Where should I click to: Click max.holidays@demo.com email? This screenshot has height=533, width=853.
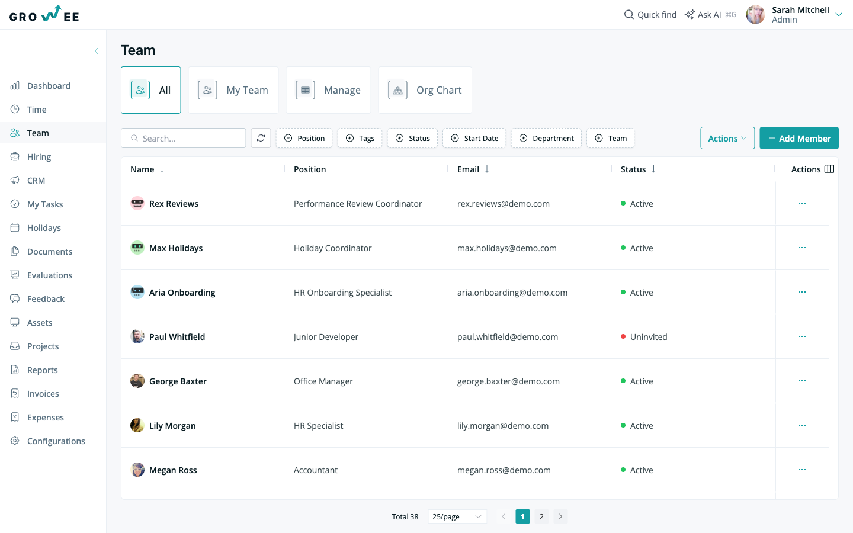(507, 248)
